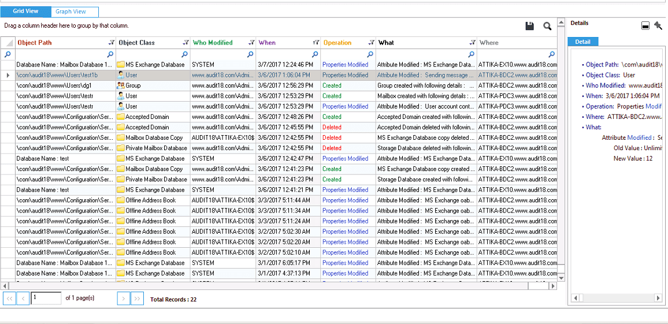
Task: Open the filter icon on Who Modified column
Action: pos(251,43)
